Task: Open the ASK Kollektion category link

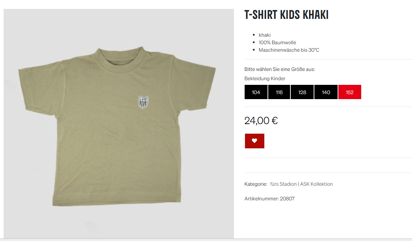Action: pyautogui.click(x=317, y=184)
